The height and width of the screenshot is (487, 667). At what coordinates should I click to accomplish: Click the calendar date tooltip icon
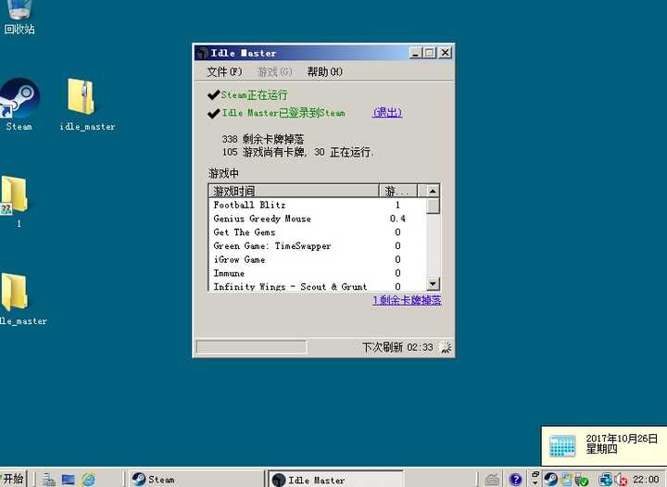click(x=562, y=445)
